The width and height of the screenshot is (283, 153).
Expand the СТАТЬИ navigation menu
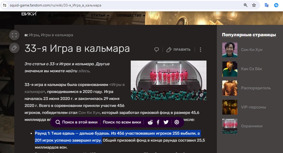tap(100, 16)
